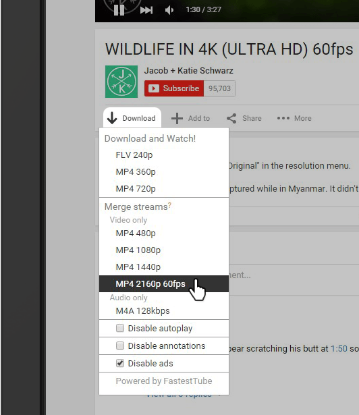Viewport: 359px width, 415px height.
Task: Choose MP4 2160p 60fps stream
Action: coord(164,283)
